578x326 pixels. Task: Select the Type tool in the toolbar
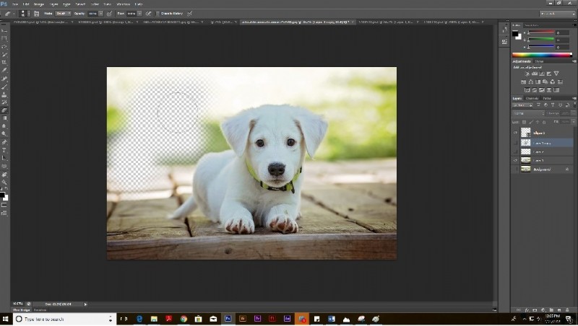(x=4, y=150)
